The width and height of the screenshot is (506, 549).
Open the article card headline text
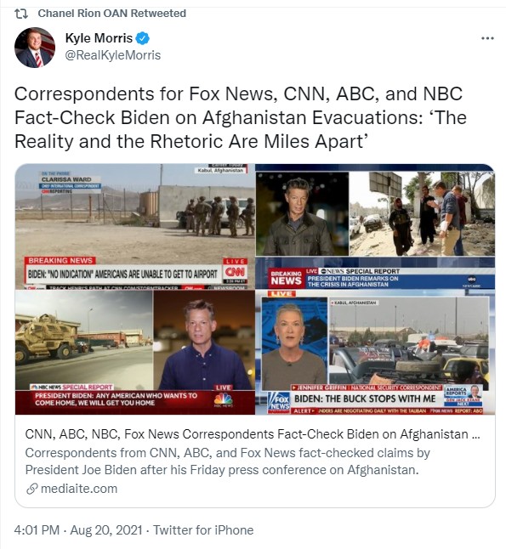point(253,434)
